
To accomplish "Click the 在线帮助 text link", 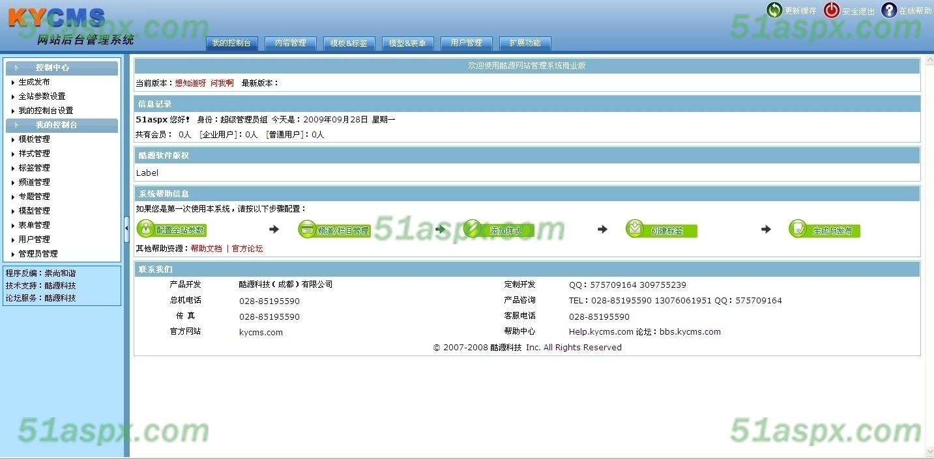I will tap(916, 11).
